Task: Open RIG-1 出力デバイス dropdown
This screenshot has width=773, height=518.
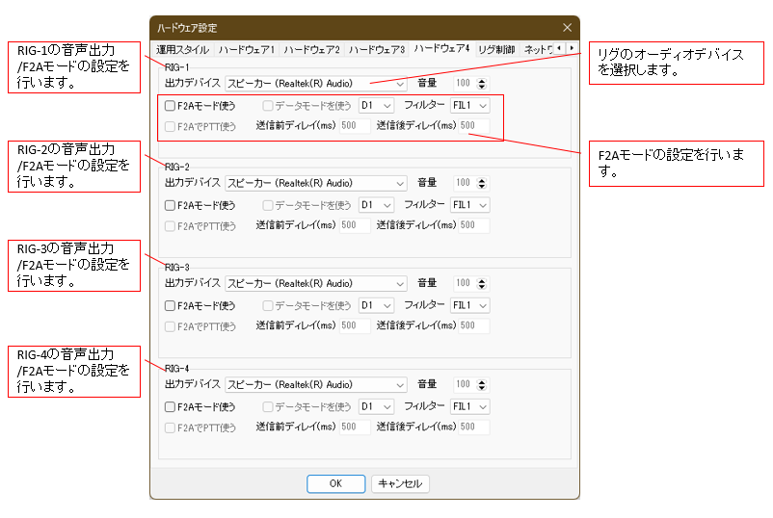Action: pyautogui.click(x=315, y=84)
